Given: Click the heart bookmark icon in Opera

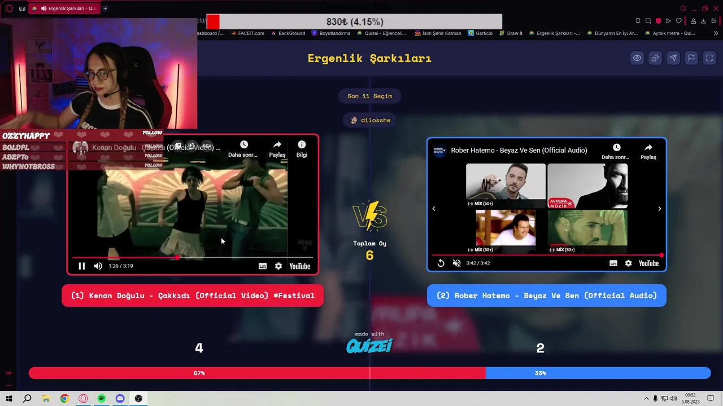Looking at the screenshot, I should click(x=679, y=21).
